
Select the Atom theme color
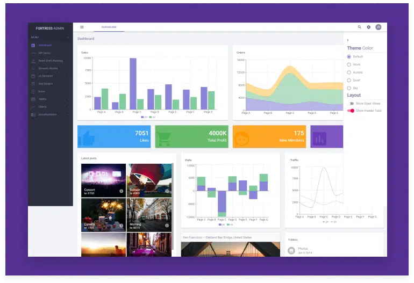[349, 64]
